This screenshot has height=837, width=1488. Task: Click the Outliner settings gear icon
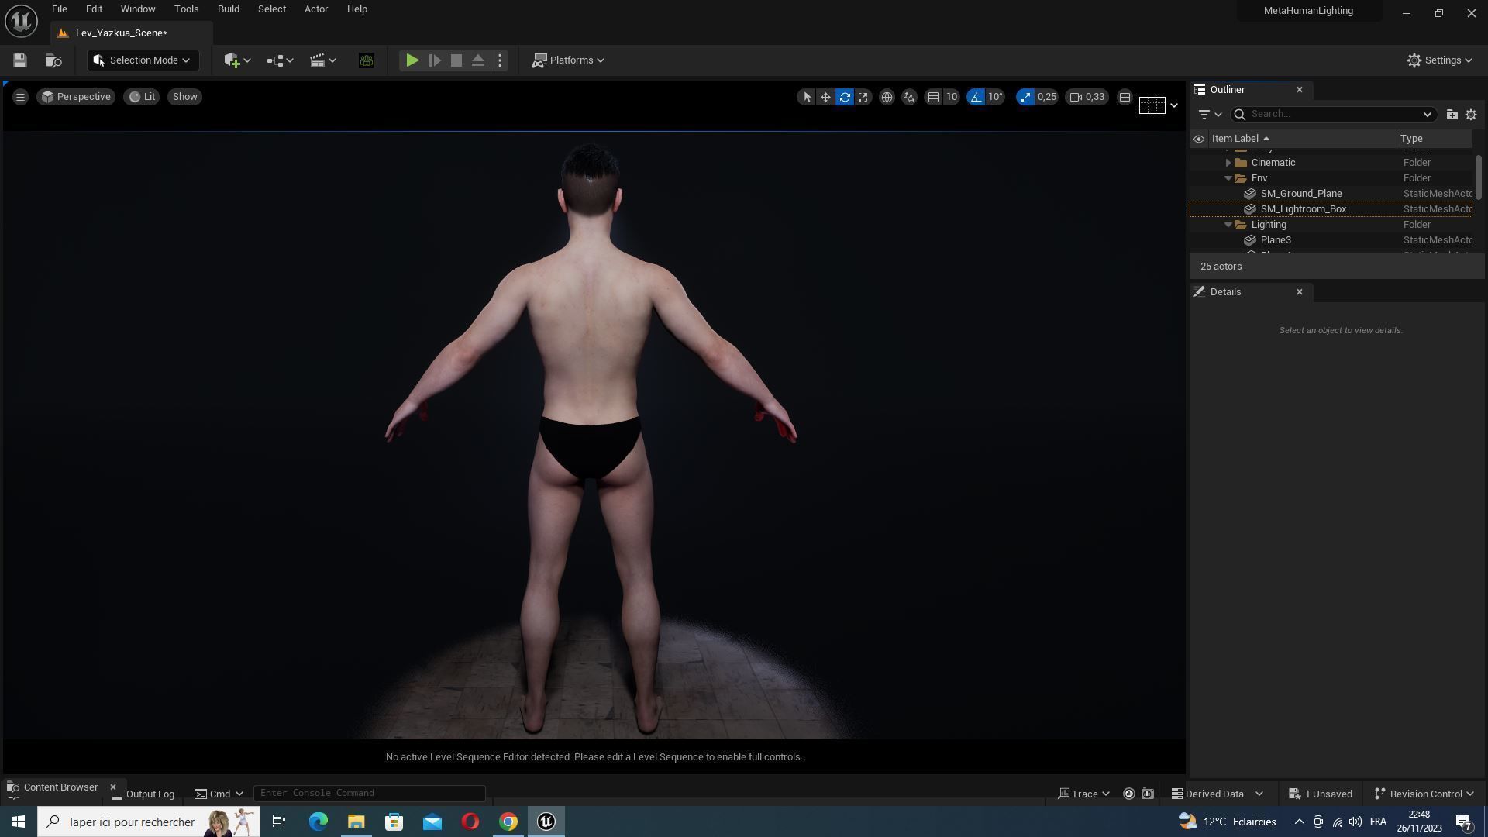coord(1470,115)
